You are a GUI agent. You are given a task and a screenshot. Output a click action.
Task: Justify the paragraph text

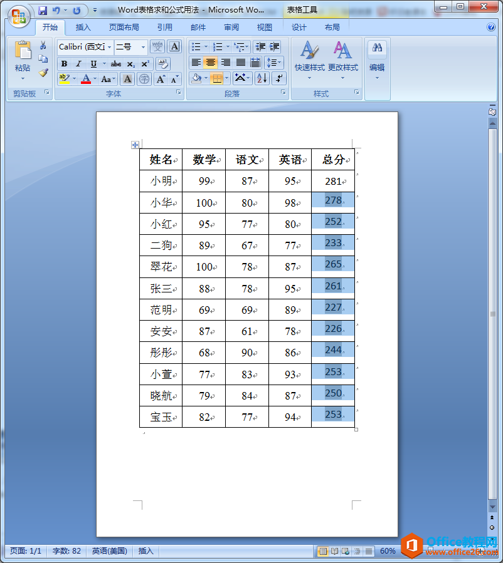(241, 63)
